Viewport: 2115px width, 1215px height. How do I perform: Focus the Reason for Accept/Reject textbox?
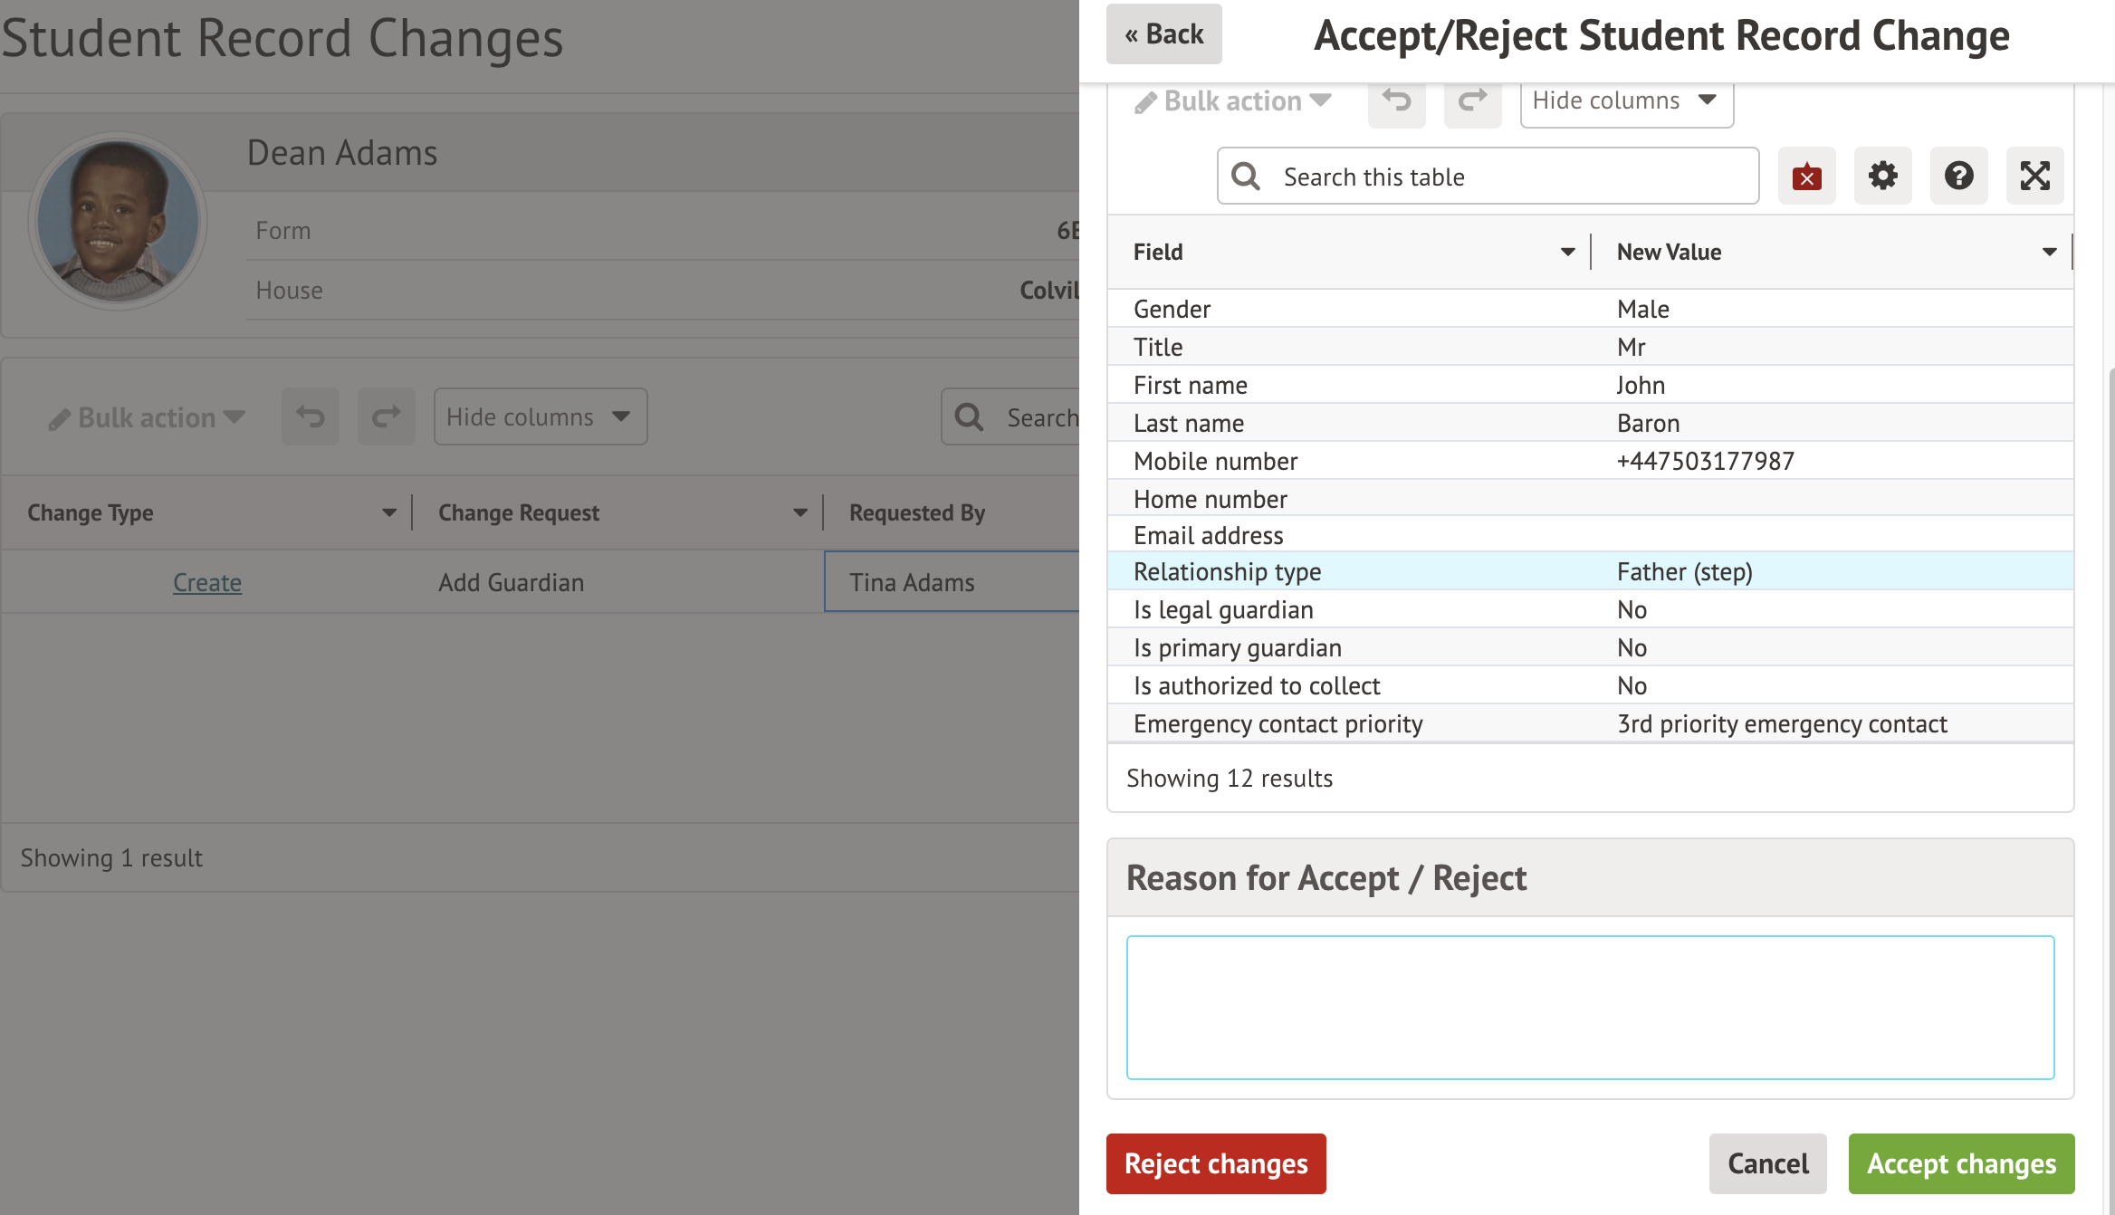(x=1590, y=1007)
